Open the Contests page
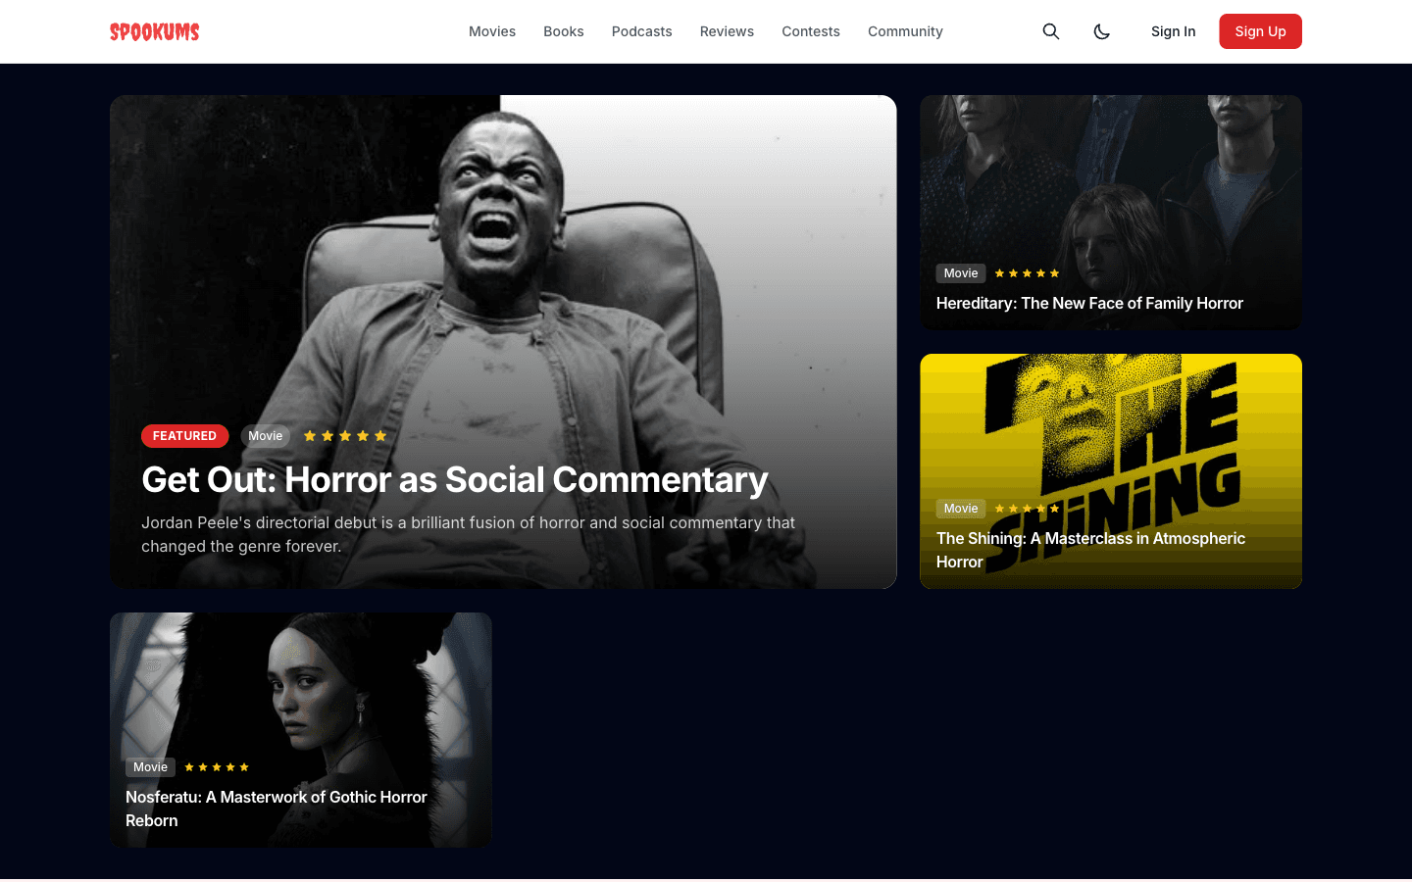 pos(811,31)
